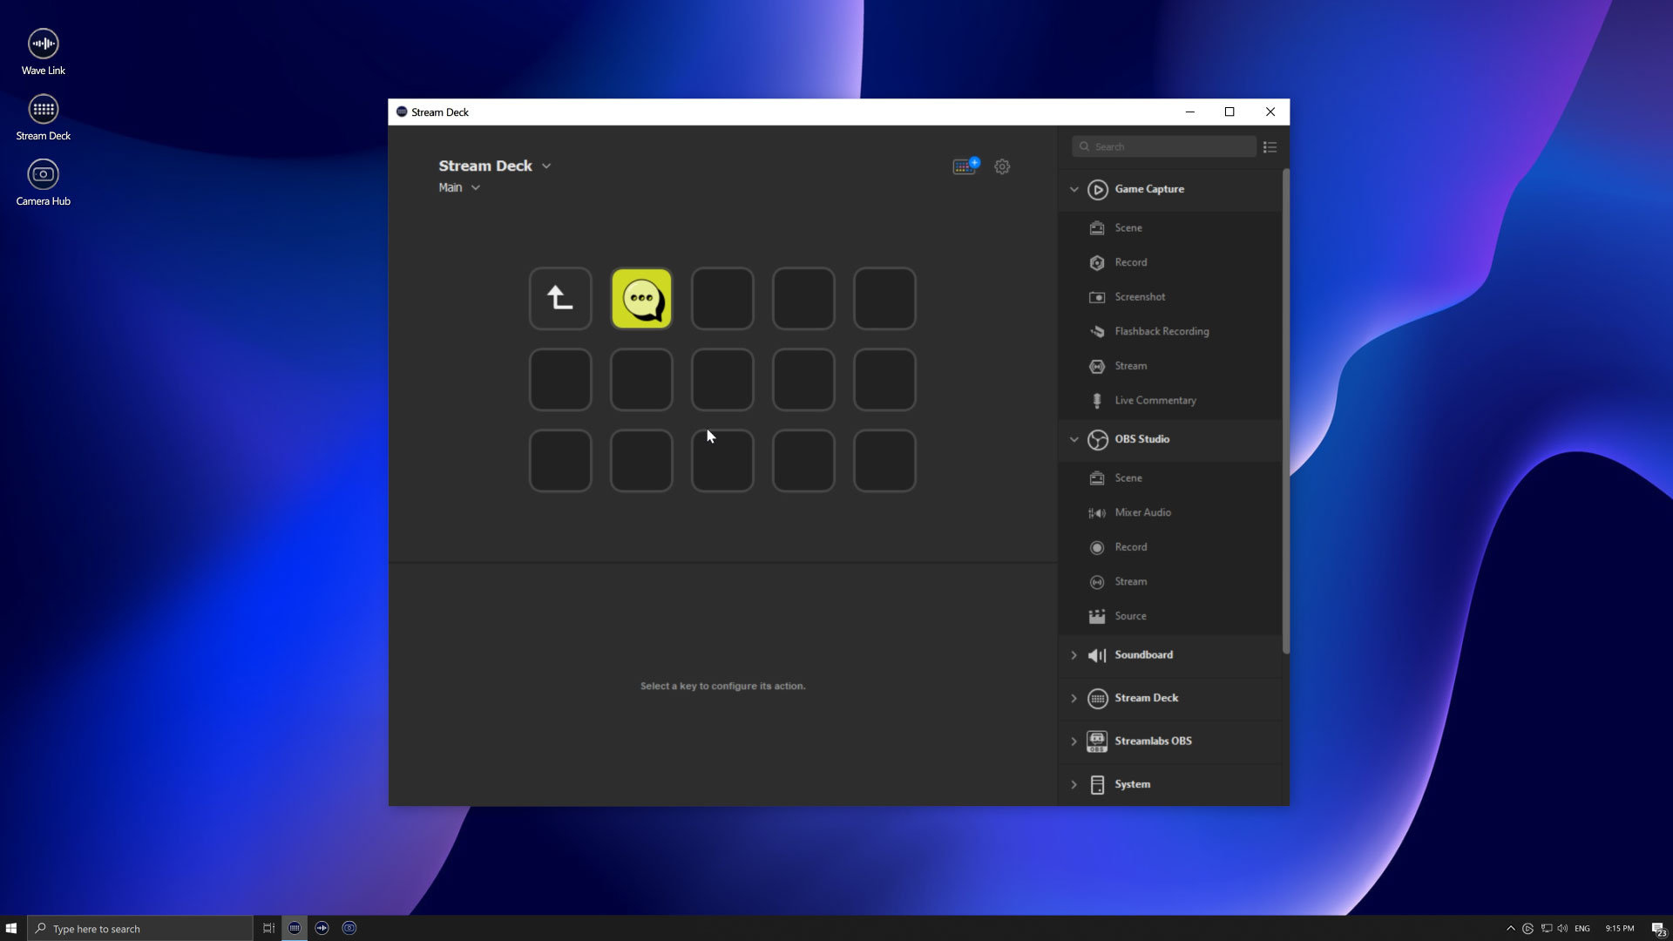
Task: Click the ENG language indicator
Action: [x=1582, y=929]
